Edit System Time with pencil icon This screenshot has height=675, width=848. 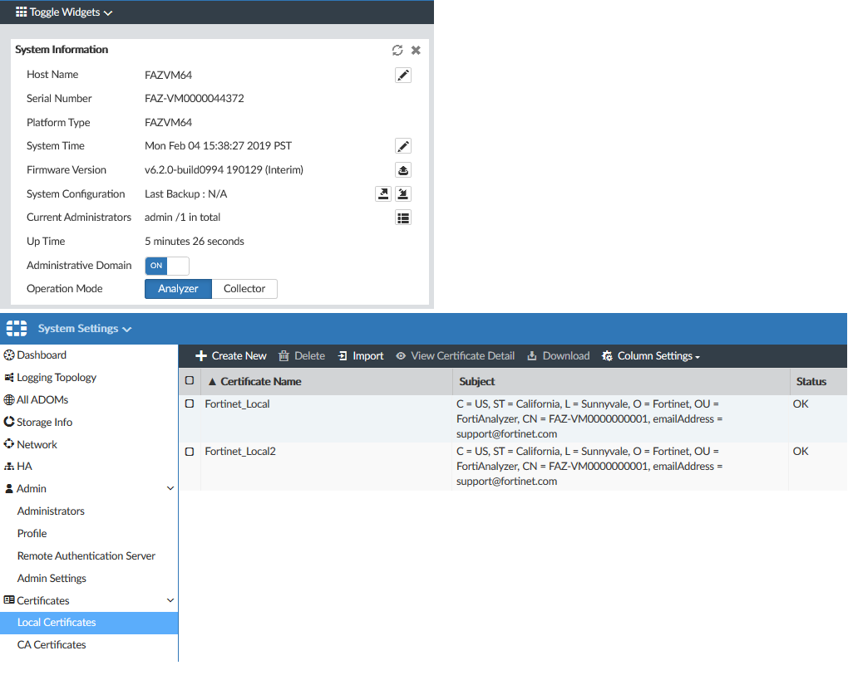point(403,146)
